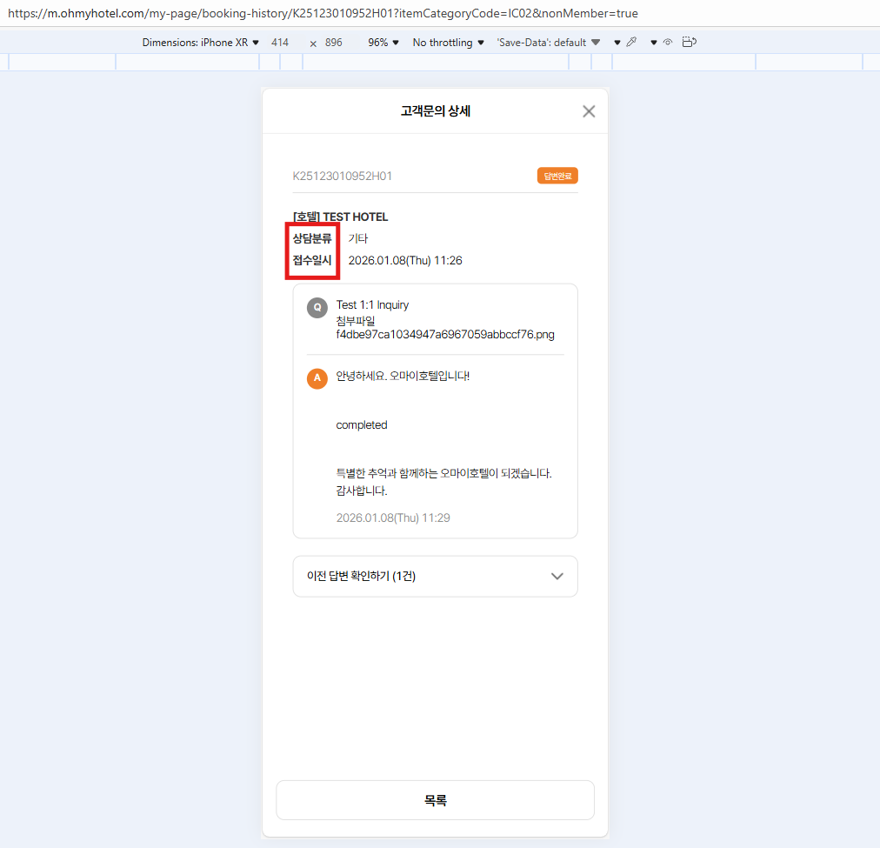Image resolution: width=880 pixels, height=848 pixels.
Task: Click the address bar URL
Action: [x=323, y=13]
